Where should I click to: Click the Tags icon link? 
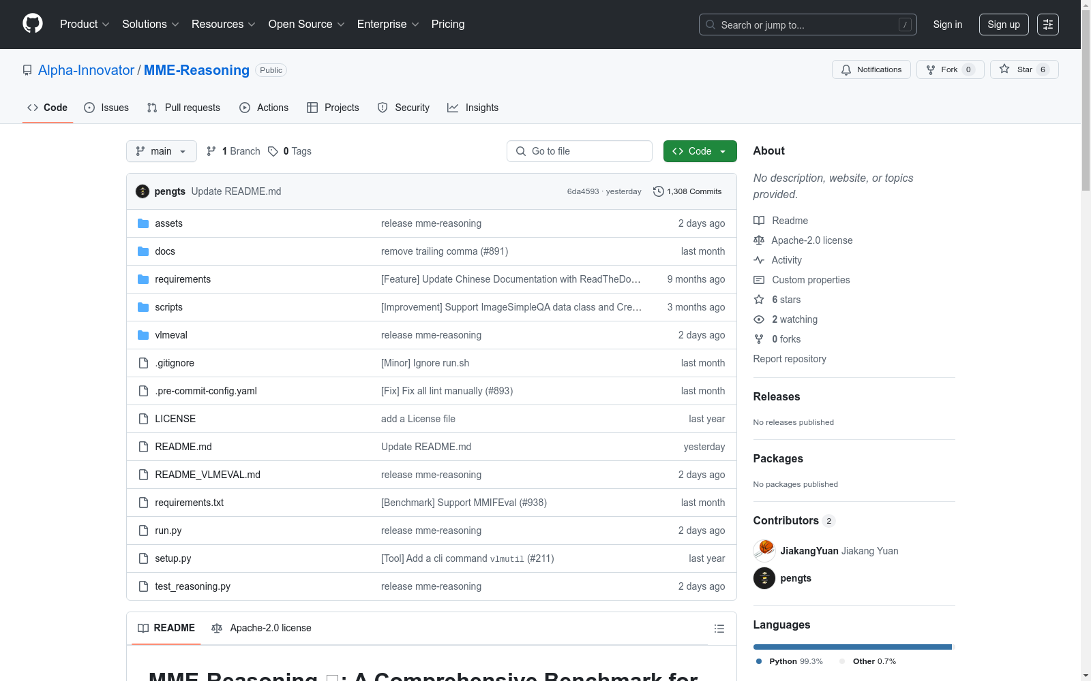[x=273, y=151]
